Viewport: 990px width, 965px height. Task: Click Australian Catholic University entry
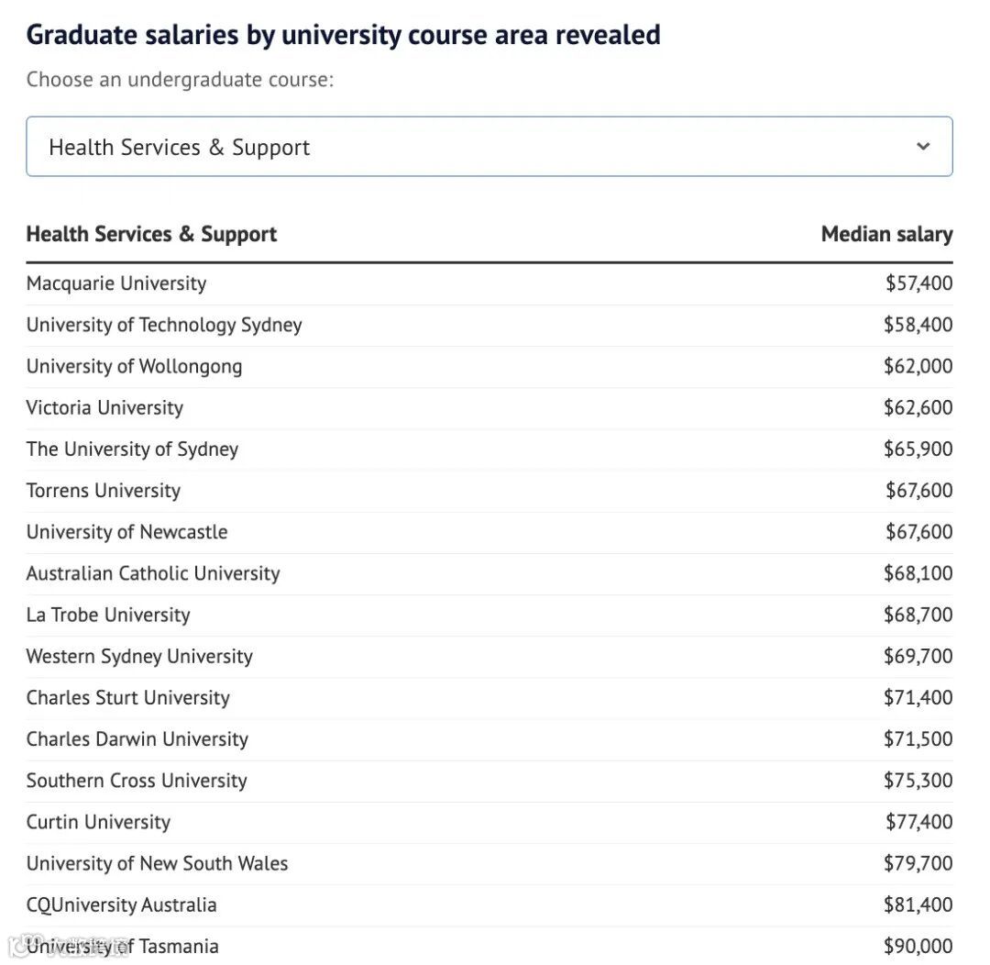[153, 573]
